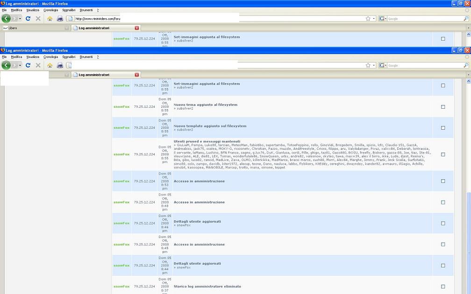Focus the Google search field in the top window
The height and width of the screenshot is (294, 471).
point(423,19)
